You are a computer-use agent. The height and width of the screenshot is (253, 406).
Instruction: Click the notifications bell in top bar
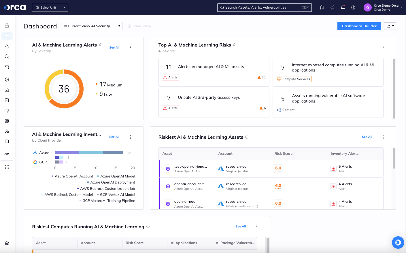pos(343,7)
